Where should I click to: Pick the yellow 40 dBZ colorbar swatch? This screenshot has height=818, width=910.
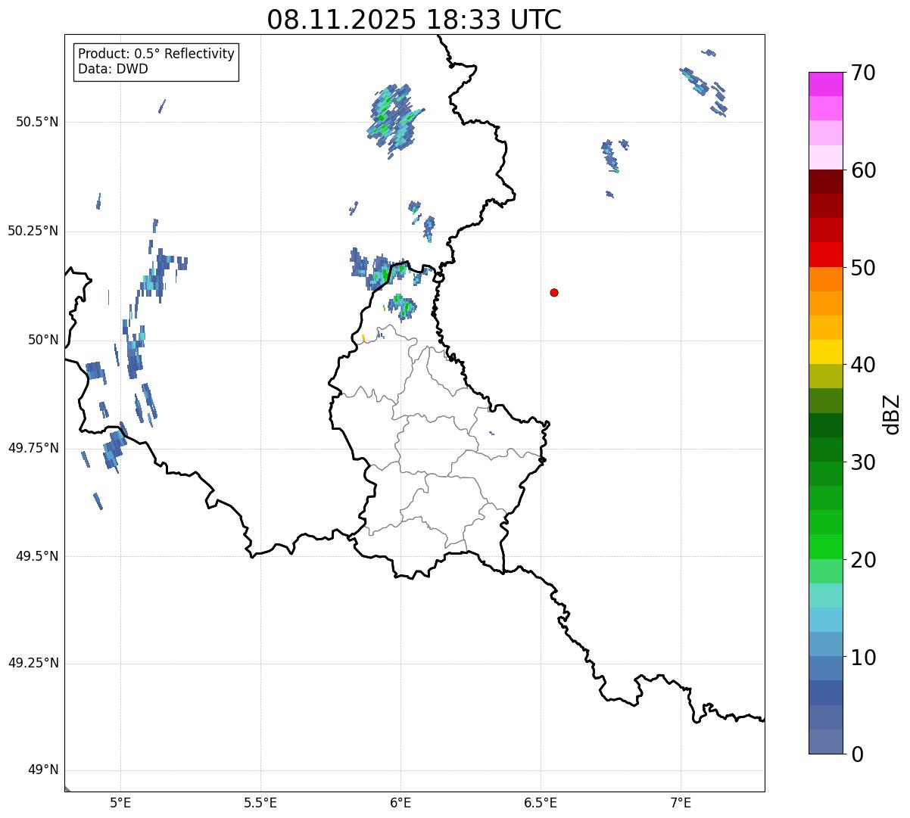(x=825, y=352)
